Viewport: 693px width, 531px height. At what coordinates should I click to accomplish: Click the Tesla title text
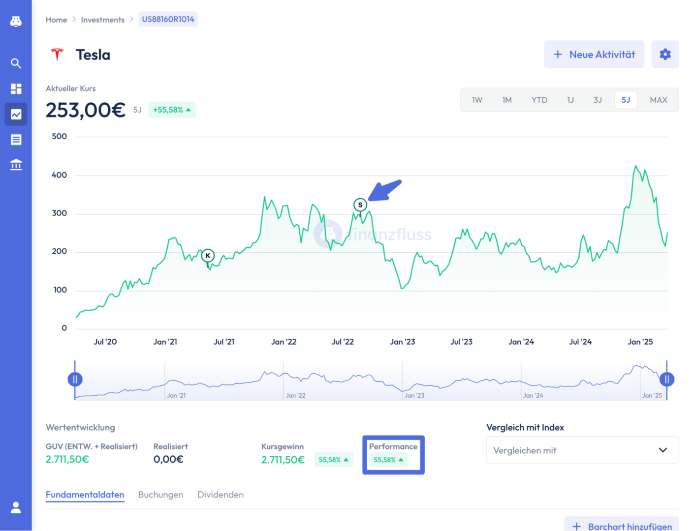pos(93,55)
